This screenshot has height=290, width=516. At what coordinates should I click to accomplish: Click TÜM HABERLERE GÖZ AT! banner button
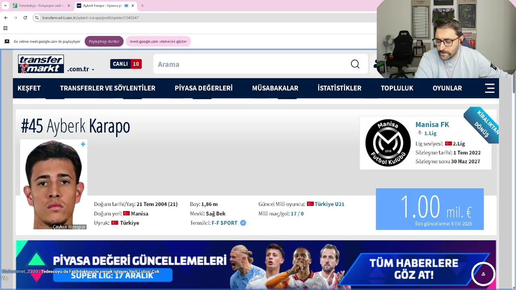414,269
